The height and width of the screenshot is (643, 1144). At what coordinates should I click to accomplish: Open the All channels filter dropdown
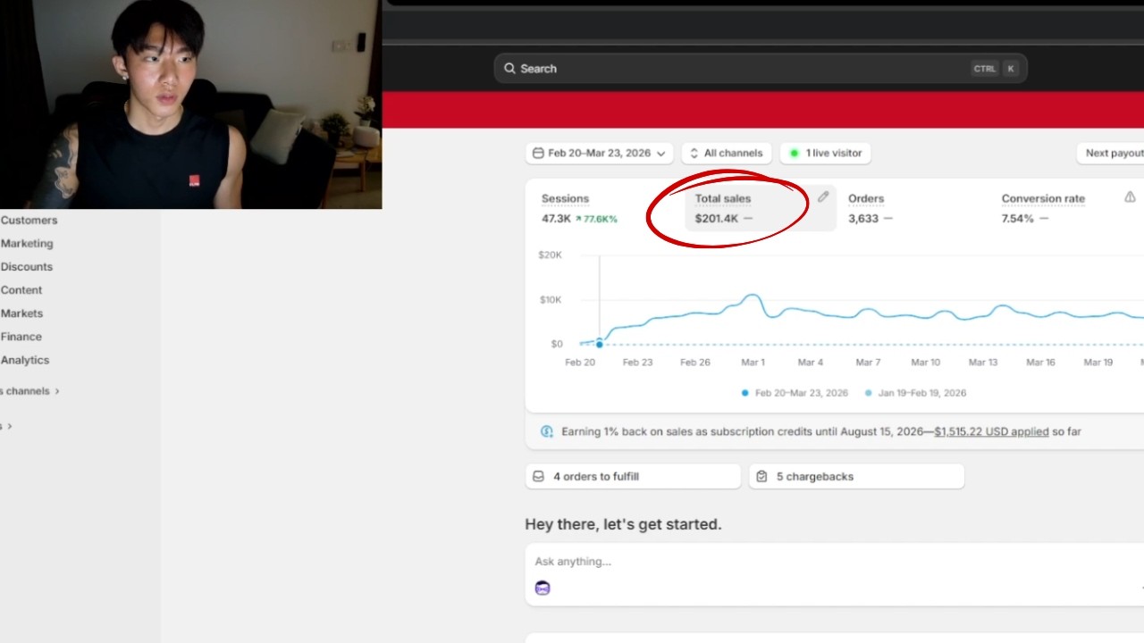(727, 153)
